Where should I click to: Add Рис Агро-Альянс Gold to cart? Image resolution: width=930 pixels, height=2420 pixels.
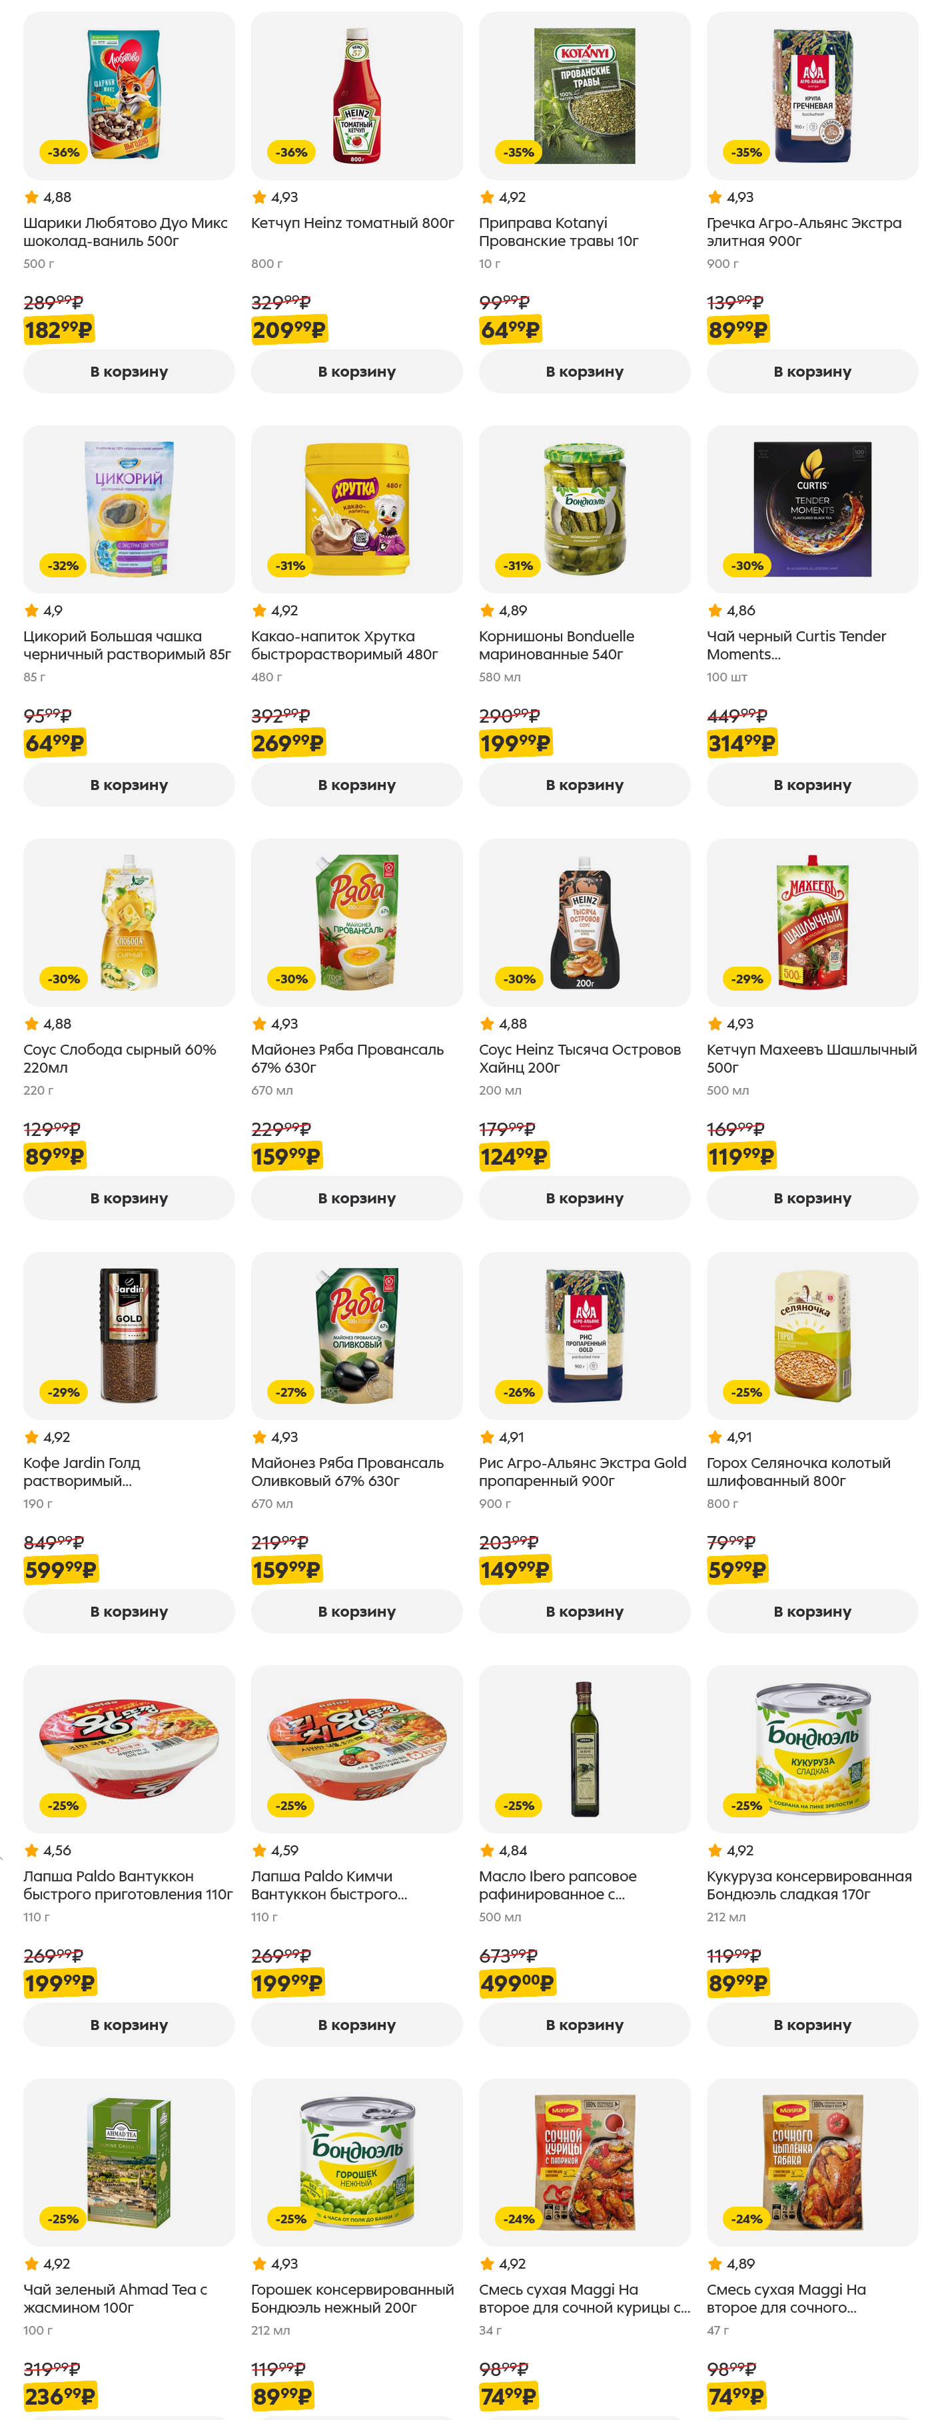point(584,1611)
